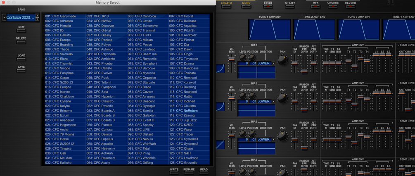Screen dimensions: 415x176
Task: Click Tone 1 bias curve graph display
Action: pyautogui.click(x=256, y=72)
